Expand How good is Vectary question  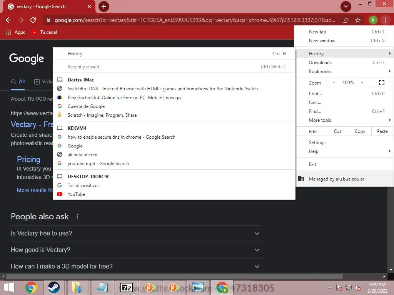coord(136,250)
